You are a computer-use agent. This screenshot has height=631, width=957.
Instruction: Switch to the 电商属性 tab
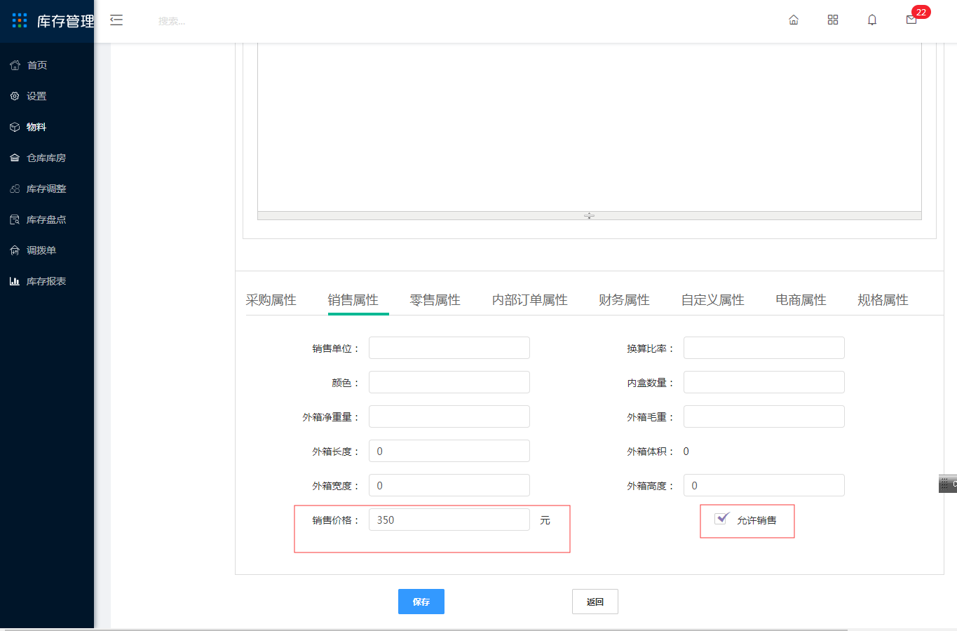click(x=801, y=300)
